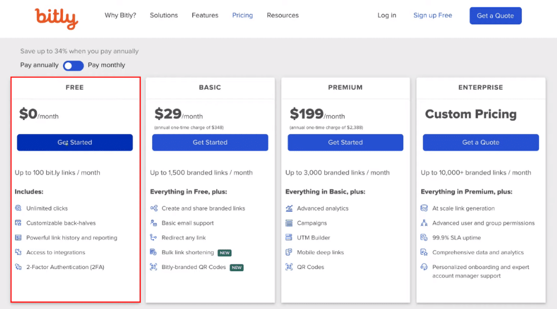Click 'Everything in Free, plus:' heading
Image resolution: width=557 pixels, height=309 pixels.
click(x=189, y=192)
